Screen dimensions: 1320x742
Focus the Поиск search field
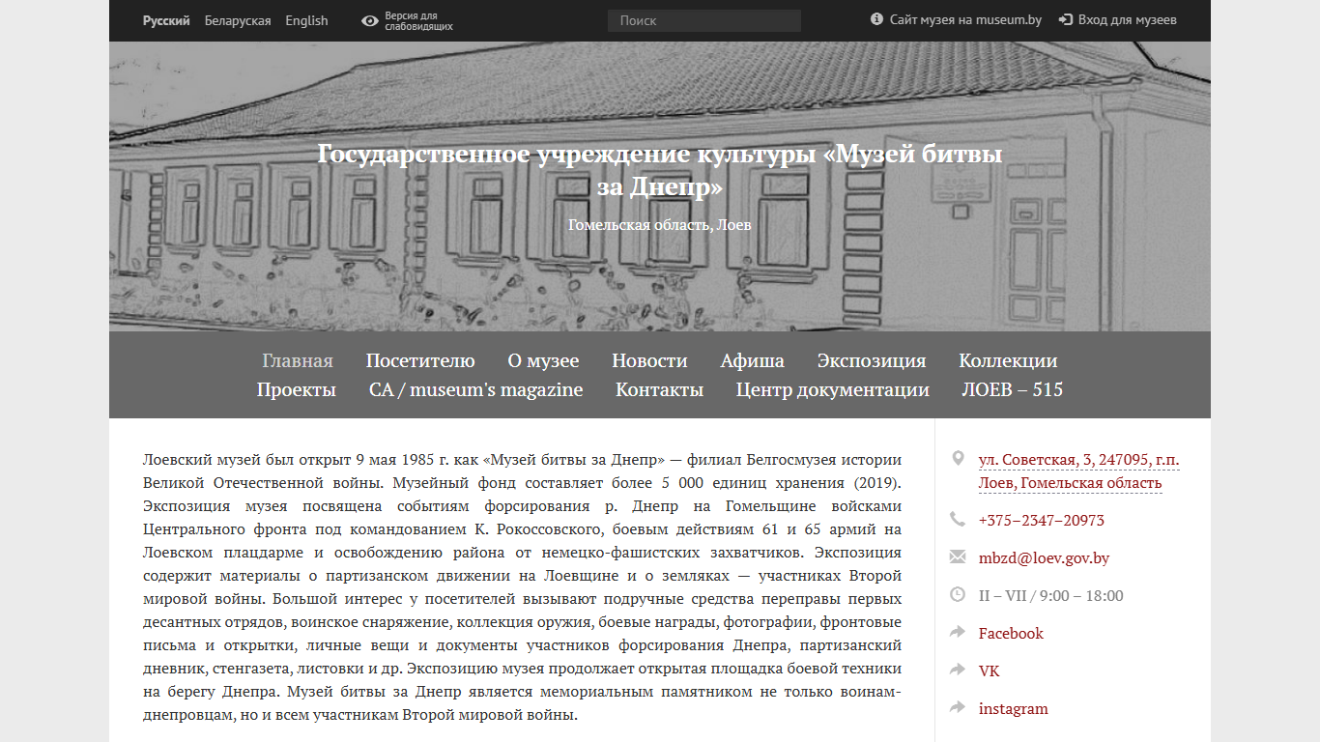click(x=704, y=20)
